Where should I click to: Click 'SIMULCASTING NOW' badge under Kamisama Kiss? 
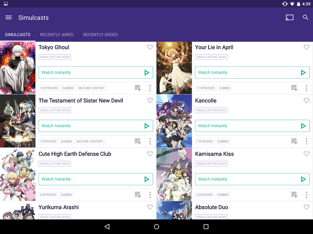[x=211, y=164]
